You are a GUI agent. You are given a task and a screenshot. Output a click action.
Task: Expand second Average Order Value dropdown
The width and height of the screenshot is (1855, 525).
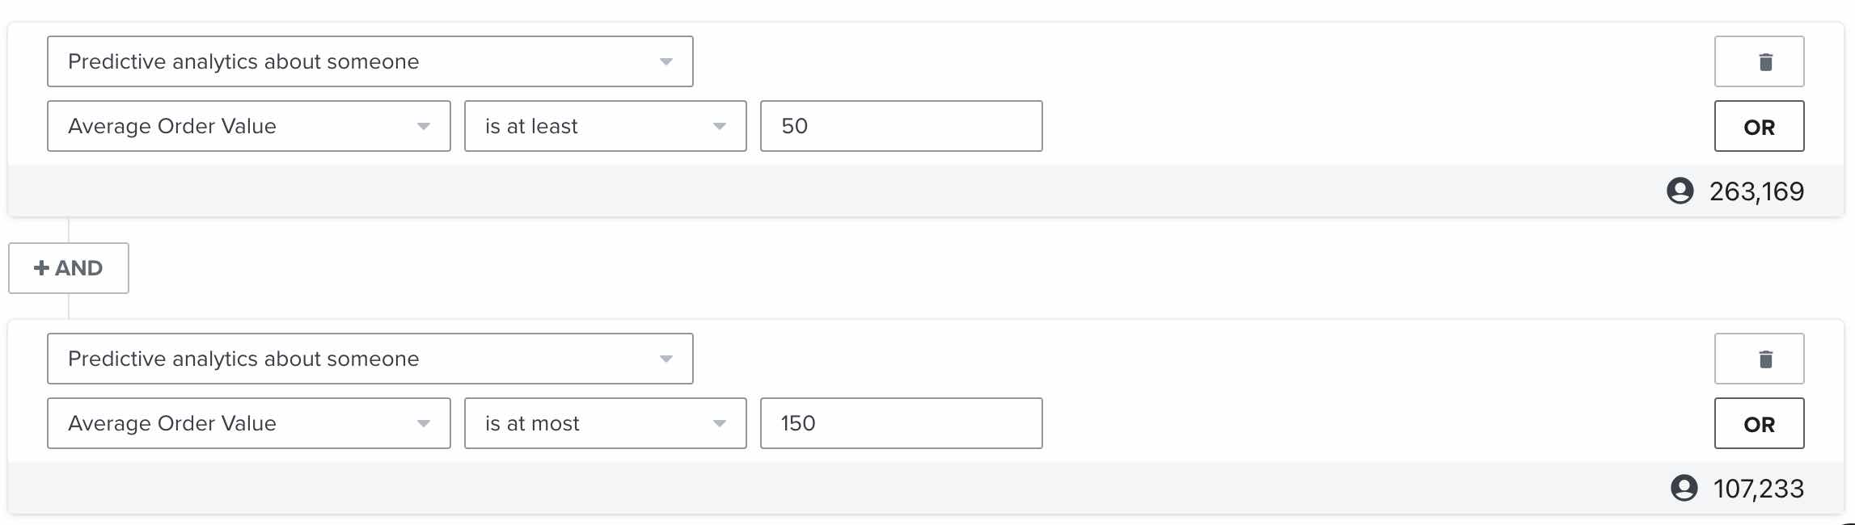pos(249,423)
